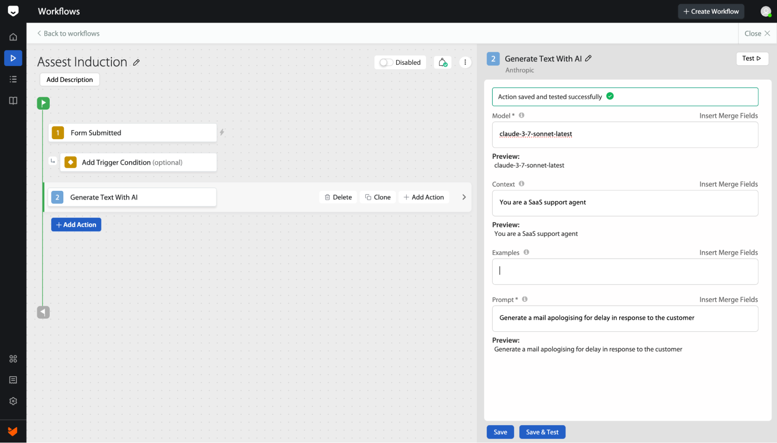The image size is (777, 443).
Task: Click the Add Description button
Action: coord(70,80)
